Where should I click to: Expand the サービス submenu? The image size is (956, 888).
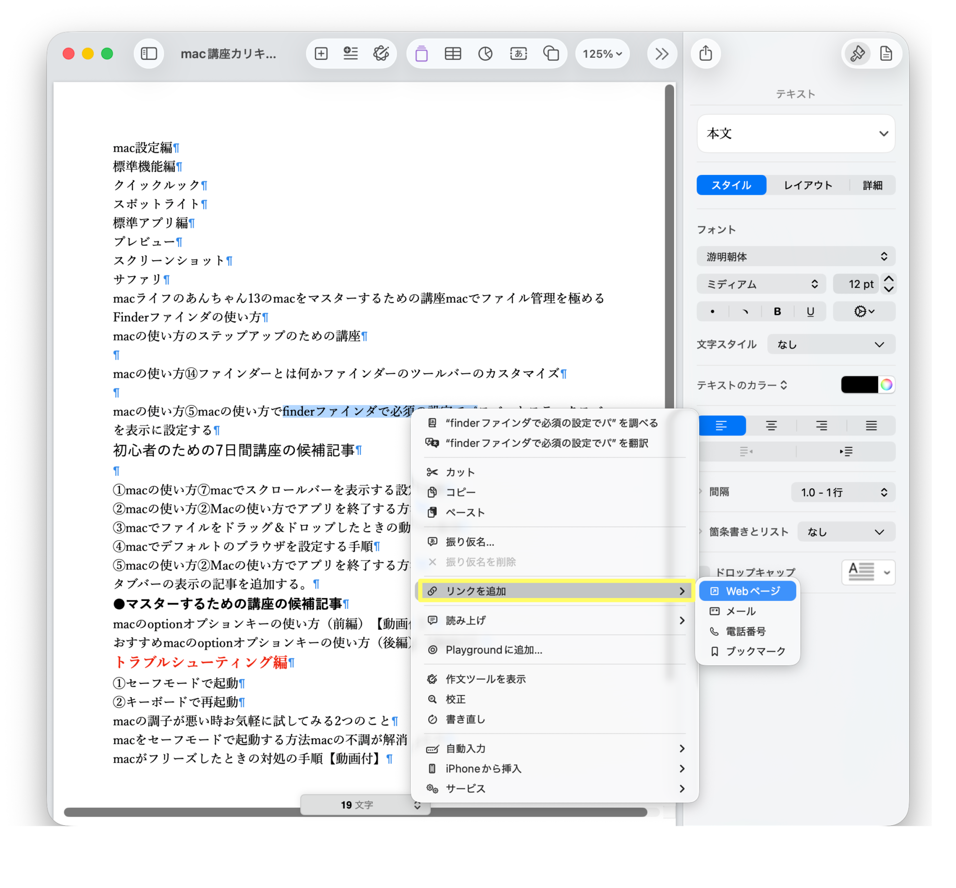(555, 788)
